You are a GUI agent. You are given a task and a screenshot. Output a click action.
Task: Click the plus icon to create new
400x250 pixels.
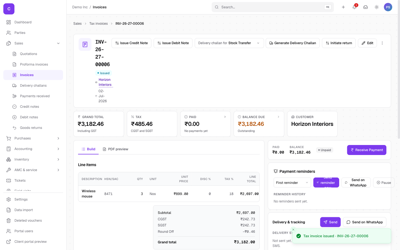343,7
